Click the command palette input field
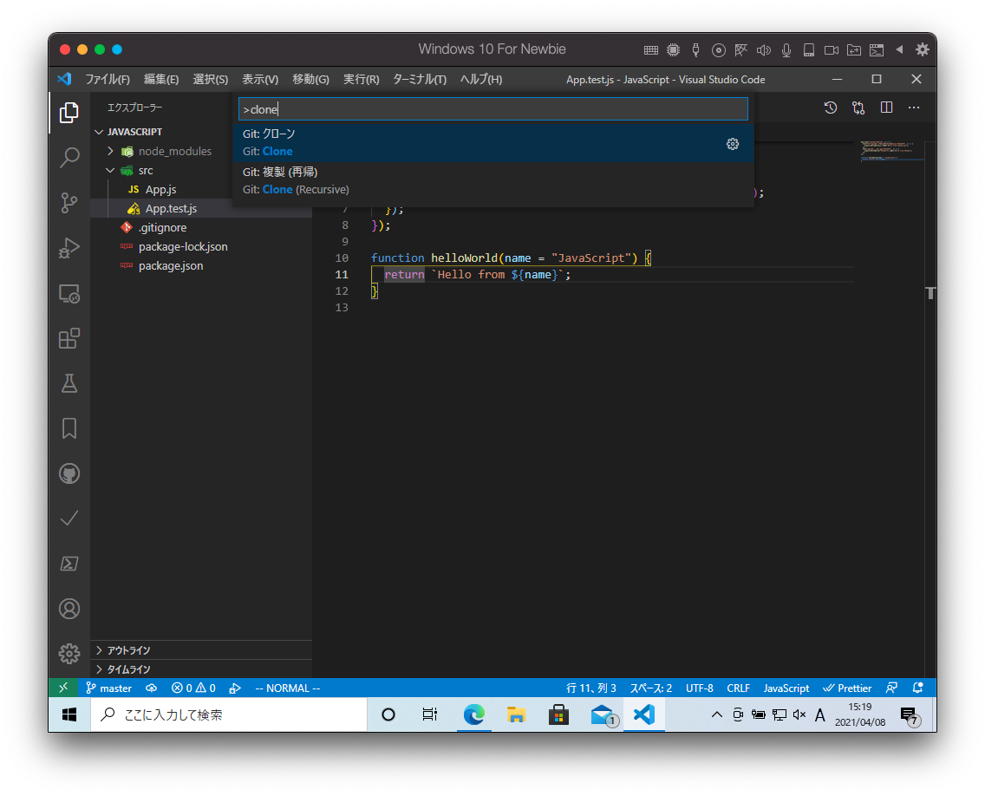This screenshot has width=985, height=796. (492, 109)
